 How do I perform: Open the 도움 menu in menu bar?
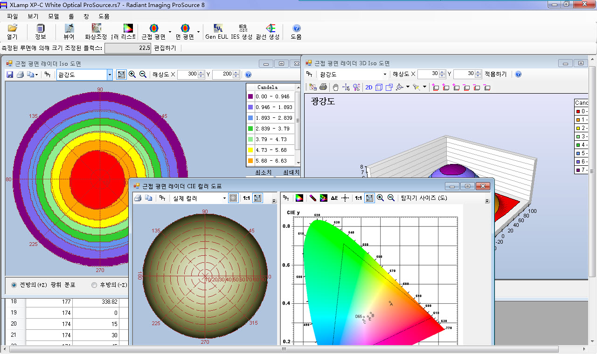(x=104, y=16)
